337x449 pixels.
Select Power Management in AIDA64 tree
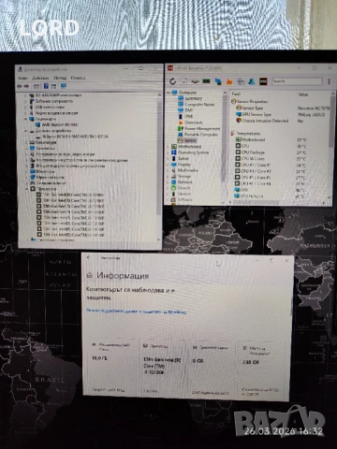pyautogui.click(x=202, y=128)
